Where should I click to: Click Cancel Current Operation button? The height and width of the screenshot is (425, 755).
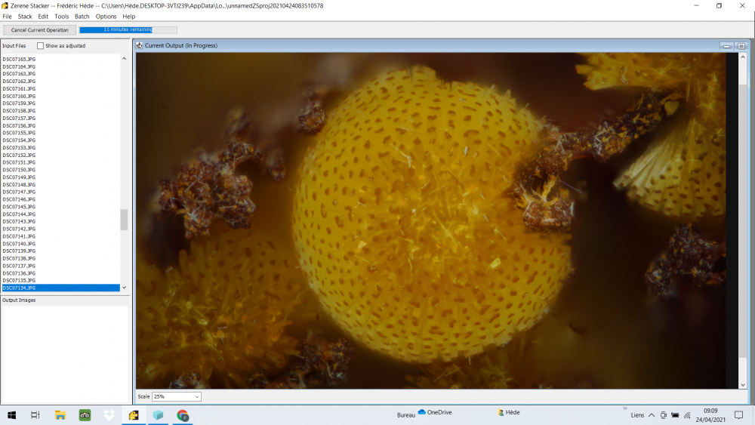39,30
